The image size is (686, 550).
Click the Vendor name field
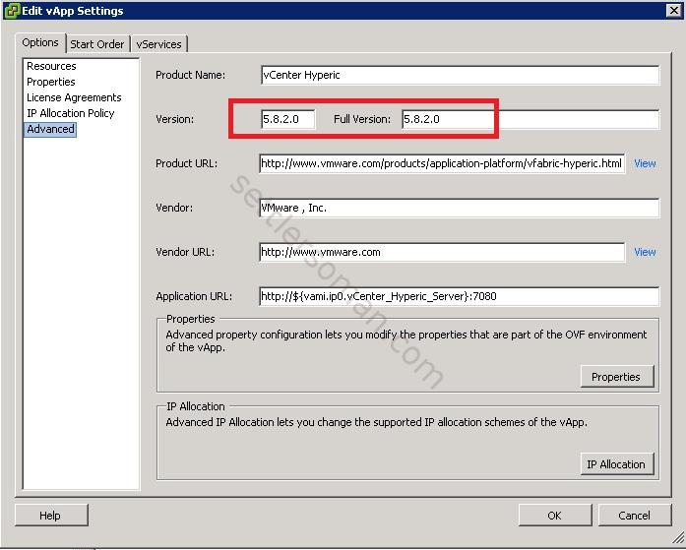[x=459, y=208]
